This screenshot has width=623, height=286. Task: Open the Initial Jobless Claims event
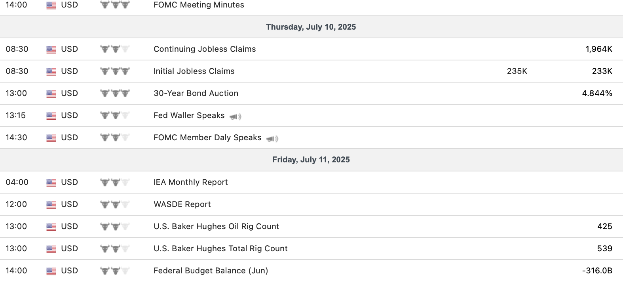point(194,71)
